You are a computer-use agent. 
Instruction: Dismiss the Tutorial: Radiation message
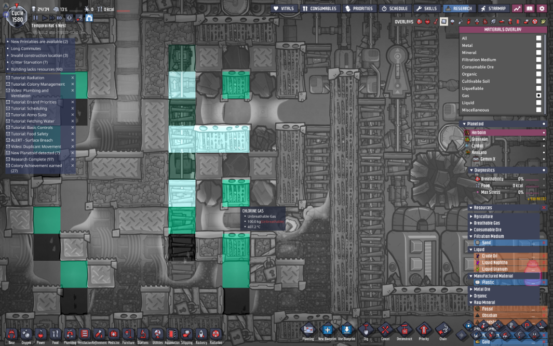click(73, 77)
